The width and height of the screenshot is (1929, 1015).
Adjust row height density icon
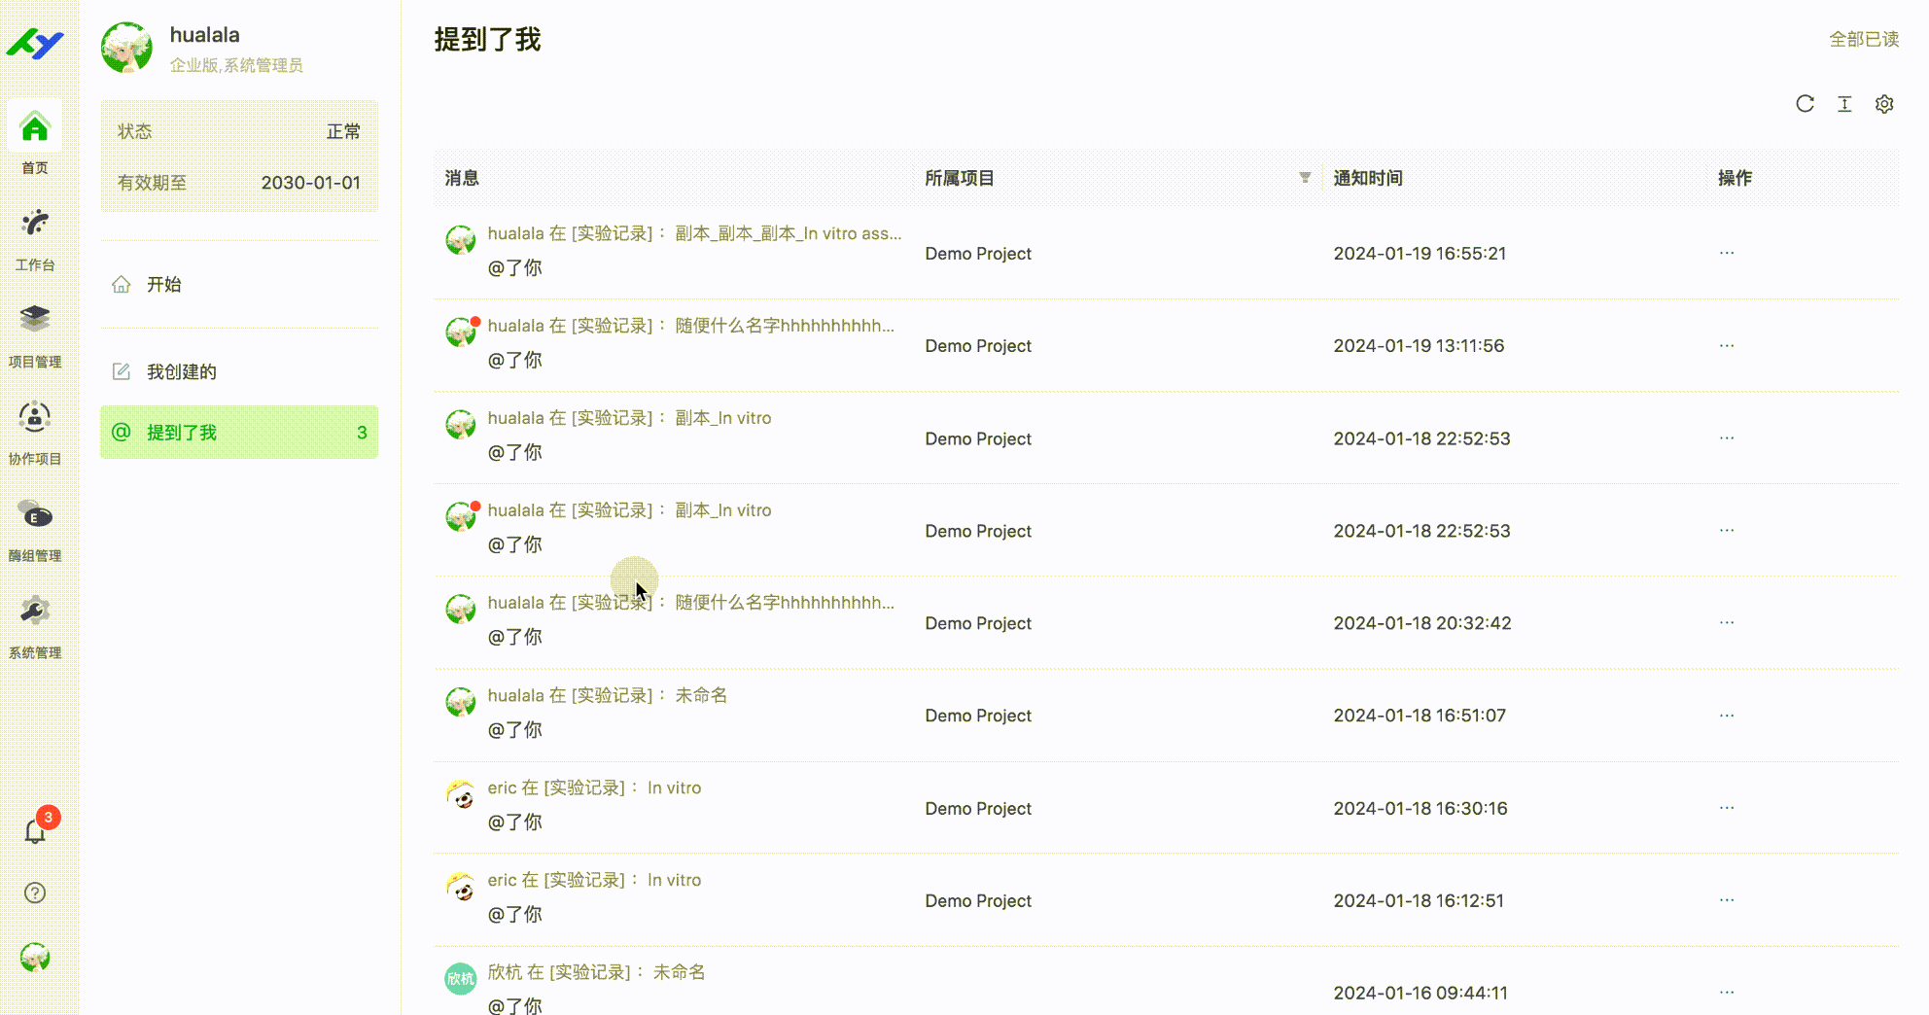1844,104
